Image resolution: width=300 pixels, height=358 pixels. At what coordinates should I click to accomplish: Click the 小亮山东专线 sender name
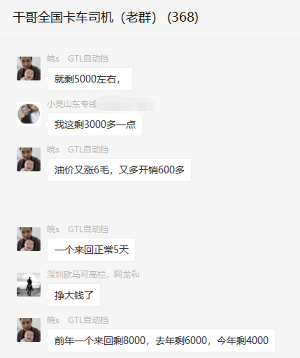72,104
